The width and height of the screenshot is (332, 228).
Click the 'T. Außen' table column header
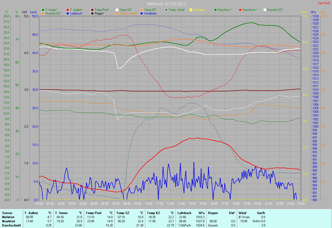coord(31,213)
